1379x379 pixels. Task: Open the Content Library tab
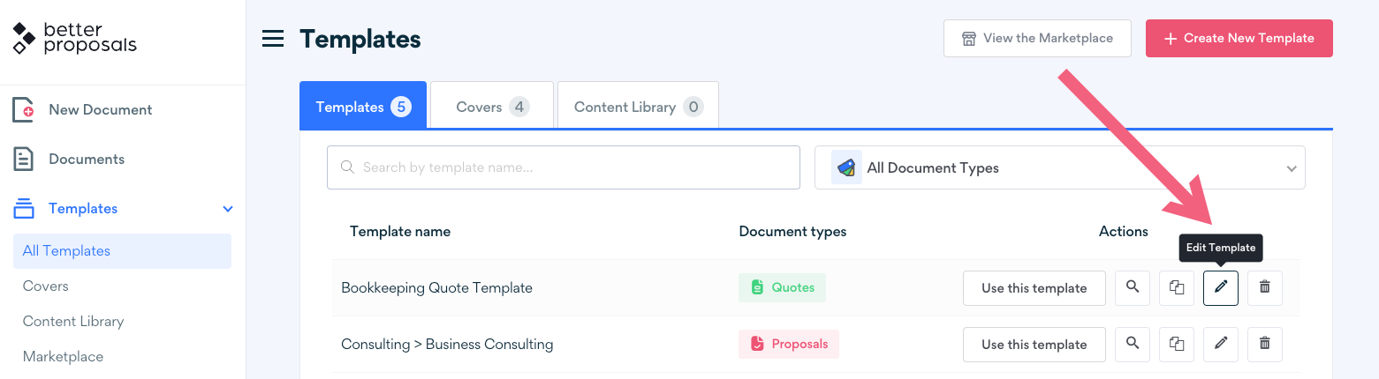(x=637, y=107)
